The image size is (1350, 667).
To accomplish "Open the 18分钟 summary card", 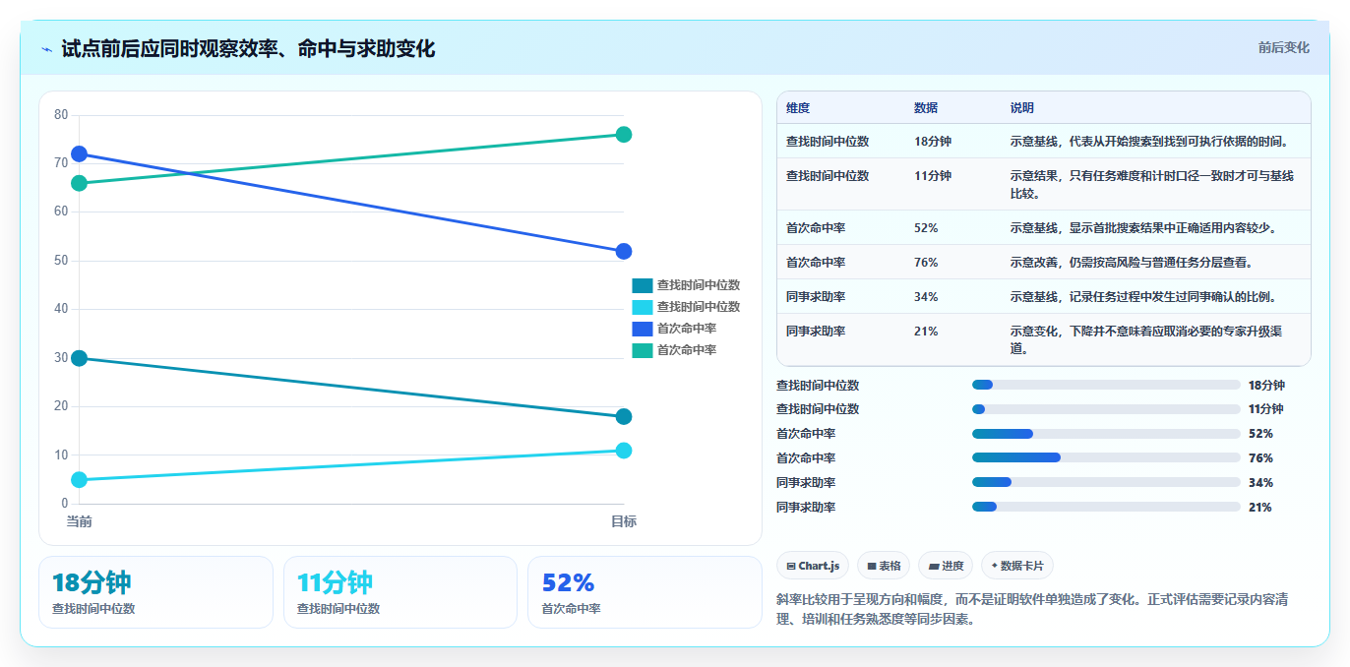I will pyautogui.click(x=155, y=592).
